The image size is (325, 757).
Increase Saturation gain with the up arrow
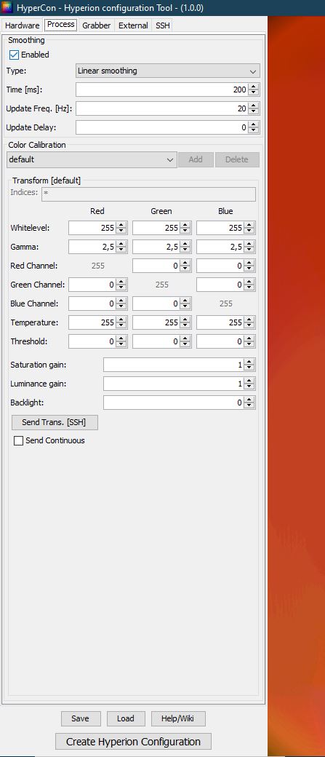[249, 362]
